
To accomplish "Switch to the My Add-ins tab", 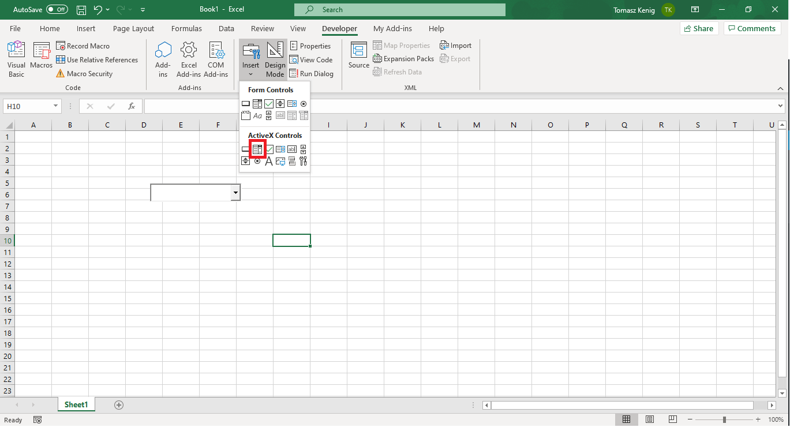I will point(393,28).
